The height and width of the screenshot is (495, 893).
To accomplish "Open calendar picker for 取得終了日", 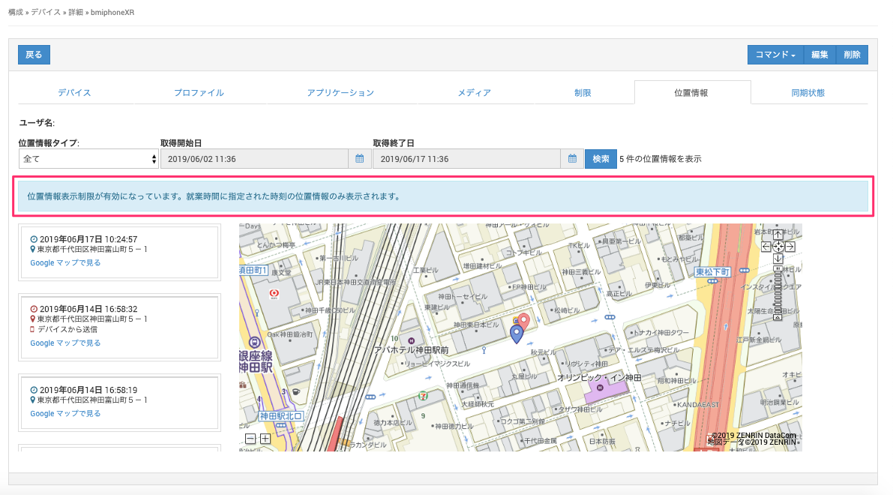I will [572, 159].
